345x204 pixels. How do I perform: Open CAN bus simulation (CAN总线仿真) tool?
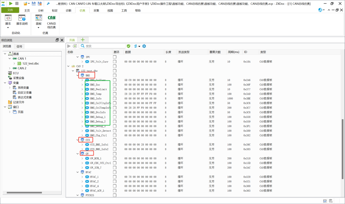coord(51,22)
